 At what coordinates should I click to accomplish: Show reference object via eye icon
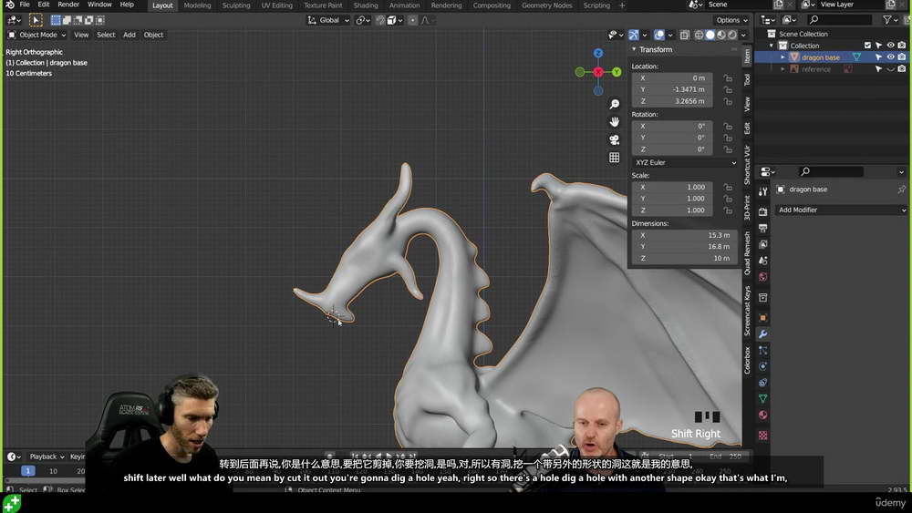(890, 69)
